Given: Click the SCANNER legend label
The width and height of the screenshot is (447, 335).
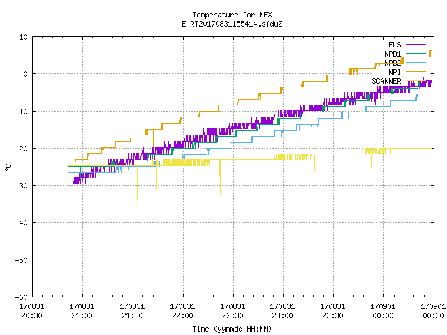Looking at the screenshot, I should [386, 81].
